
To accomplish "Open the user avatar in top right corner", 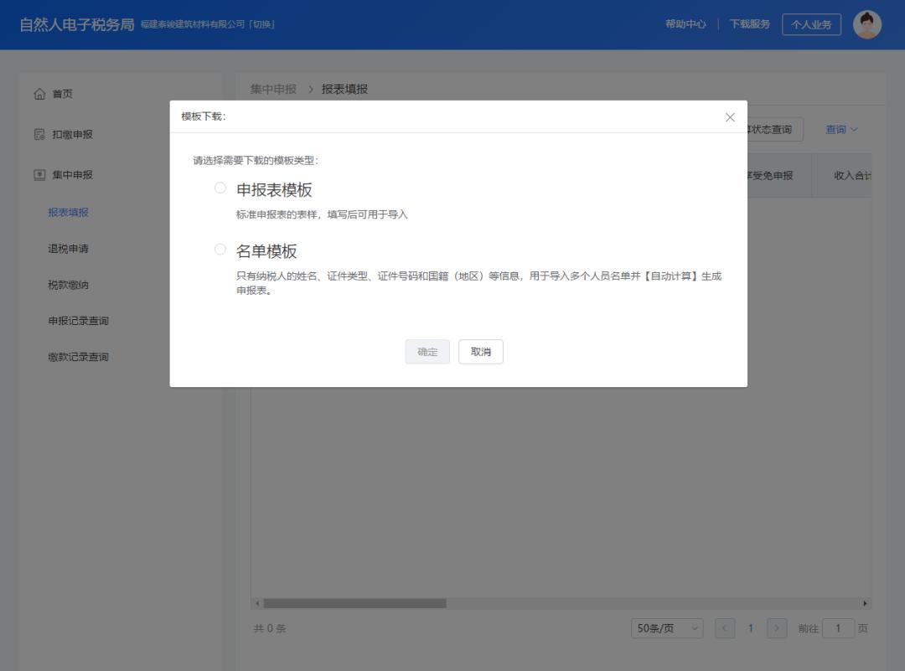I will tap(867, 24).
